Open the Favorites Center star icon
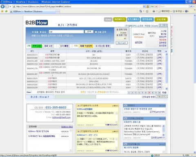The image size is (196, 157). coord(2,11)
